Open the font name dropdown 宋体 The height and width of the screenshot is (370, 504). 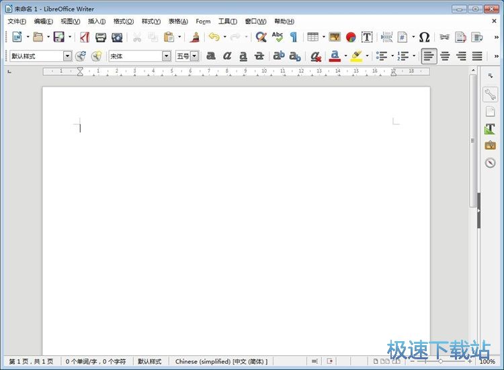(167, 56)
